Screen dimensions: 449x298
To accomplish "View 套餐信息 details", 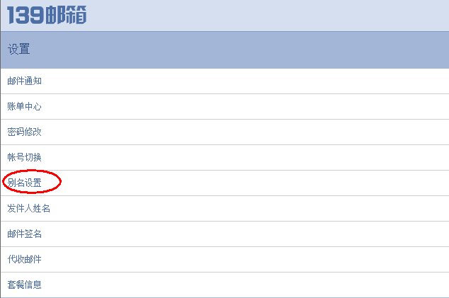I will pyautogui.click(x=25, y=285).
